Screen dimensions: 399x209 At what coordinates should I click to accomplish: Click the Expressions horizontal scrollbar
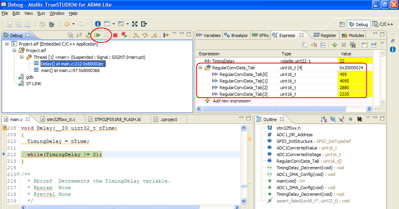click(x=274, y=109)
